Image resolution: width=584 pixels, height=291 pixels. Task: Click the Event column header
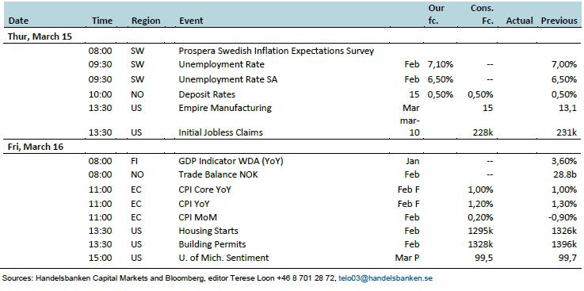191,21
